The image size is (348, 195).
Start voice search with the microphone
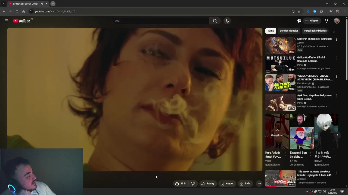[227, 21]
